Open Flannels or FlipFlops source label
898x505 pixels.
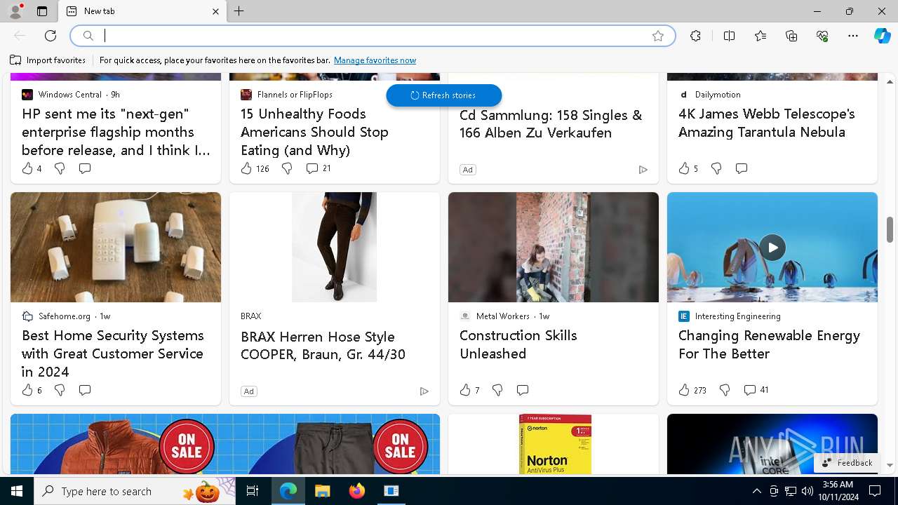[x=286, y=95]
